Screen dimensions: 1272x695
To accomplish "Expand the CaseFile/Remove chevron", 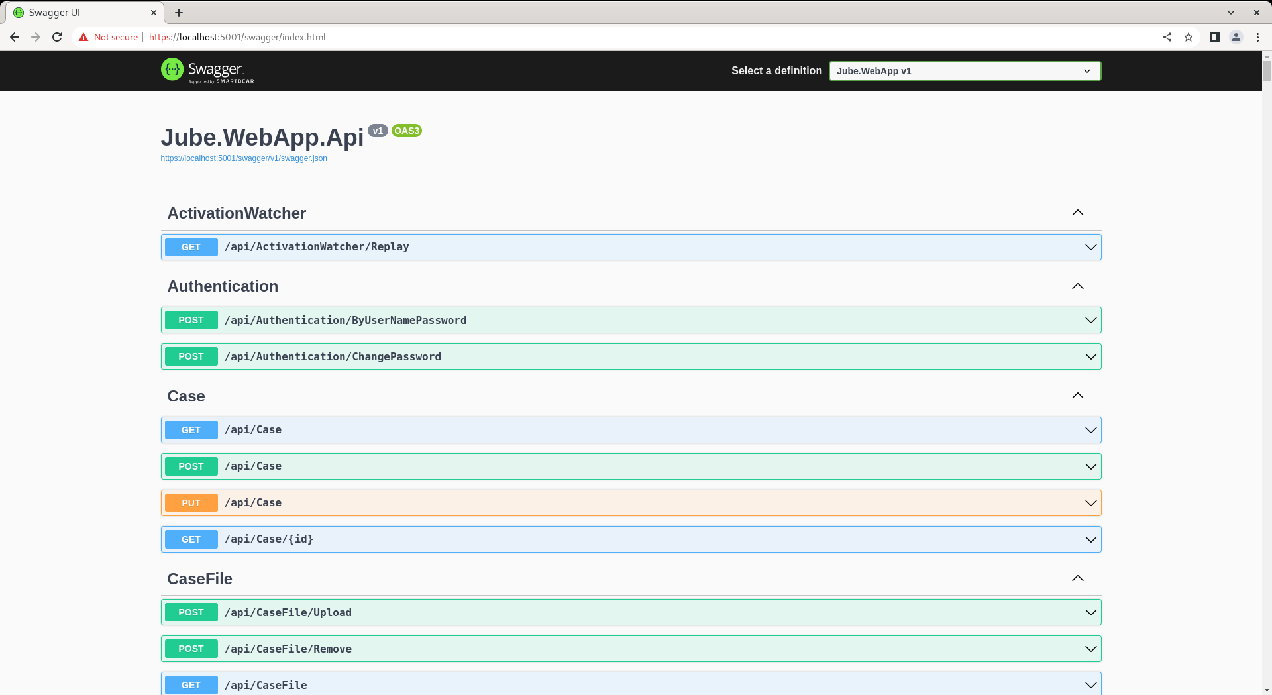I will [x=1090, y=649].
